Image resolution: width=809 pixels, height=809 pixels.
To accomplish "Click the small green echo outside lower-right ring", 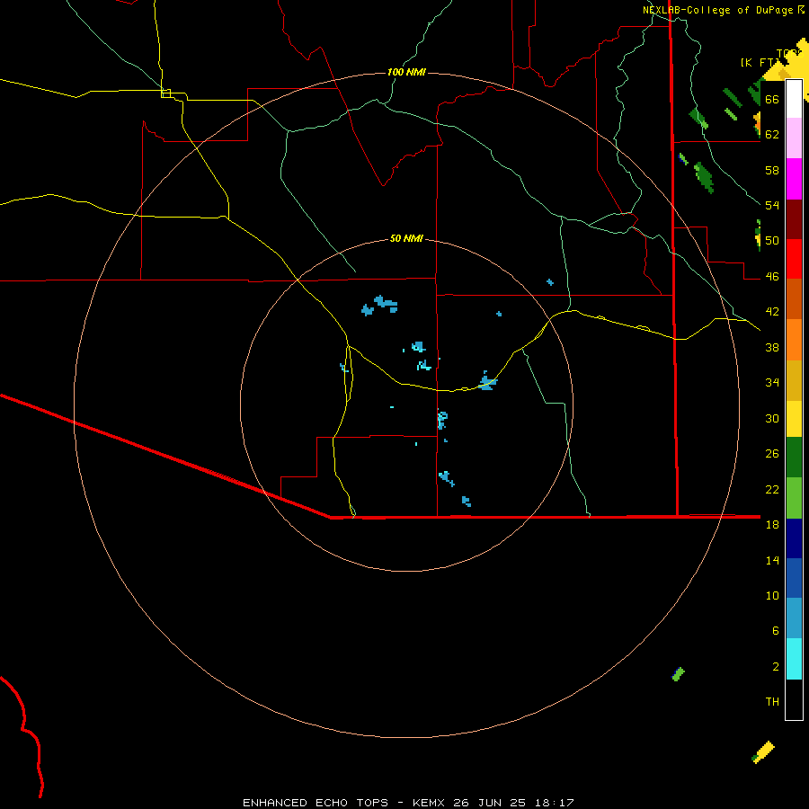I will [679, 674].
